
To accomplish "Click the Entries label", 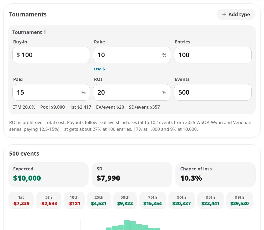I will tap(182, 42).
